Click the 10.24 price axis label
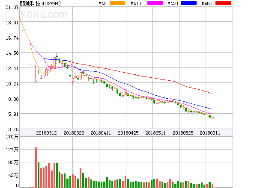Image resolution: width=257 pixels, height=188 pixels. 12,84
